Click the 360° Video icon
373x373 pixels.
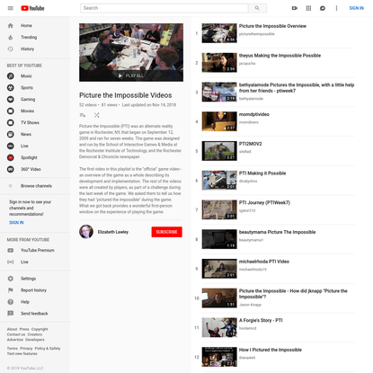[x=11, y=169]
